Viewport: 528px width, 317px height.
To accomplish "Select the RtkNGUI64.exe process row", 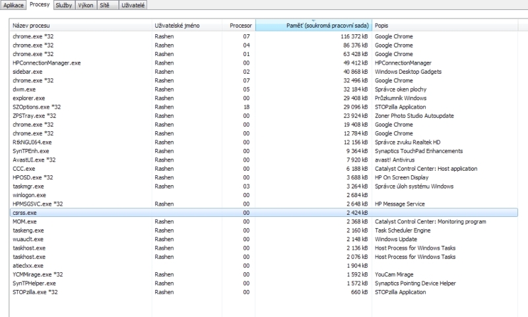I will (32, 142).
